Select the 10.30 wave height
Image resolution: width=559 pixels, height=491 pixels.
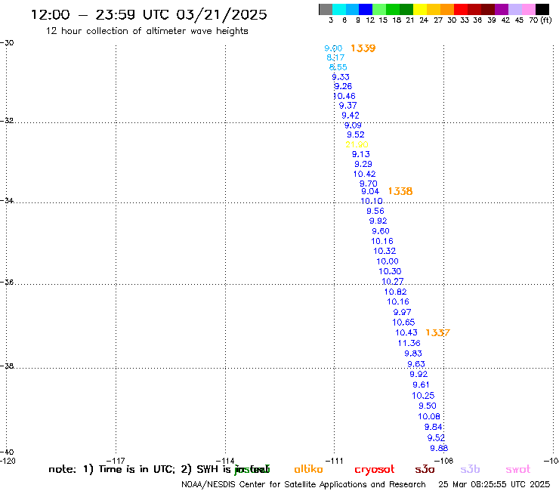point(390,271)
